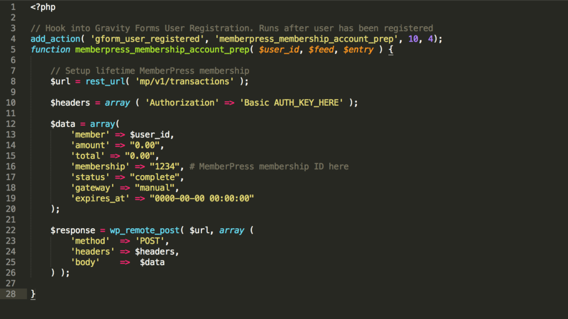Click the opening <?php tag
Viewport: 568px width, 319px height.
pyautogui.click(x=43, y=8)
